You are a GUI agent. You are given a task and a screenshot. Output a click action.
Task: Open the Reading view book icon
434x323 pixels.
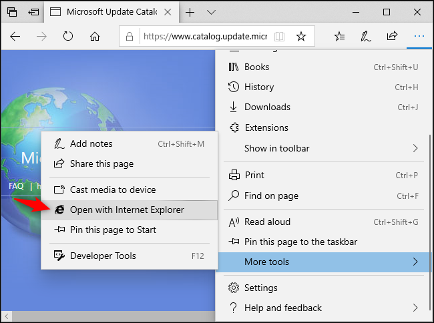point(279,36)
